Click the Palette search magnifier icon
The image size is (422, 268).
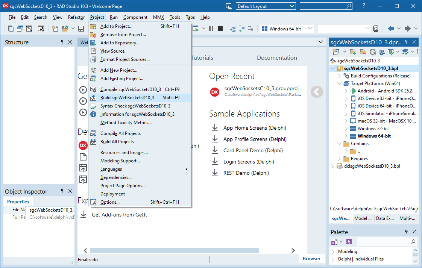pyautogui.click(x=413, y=242)
